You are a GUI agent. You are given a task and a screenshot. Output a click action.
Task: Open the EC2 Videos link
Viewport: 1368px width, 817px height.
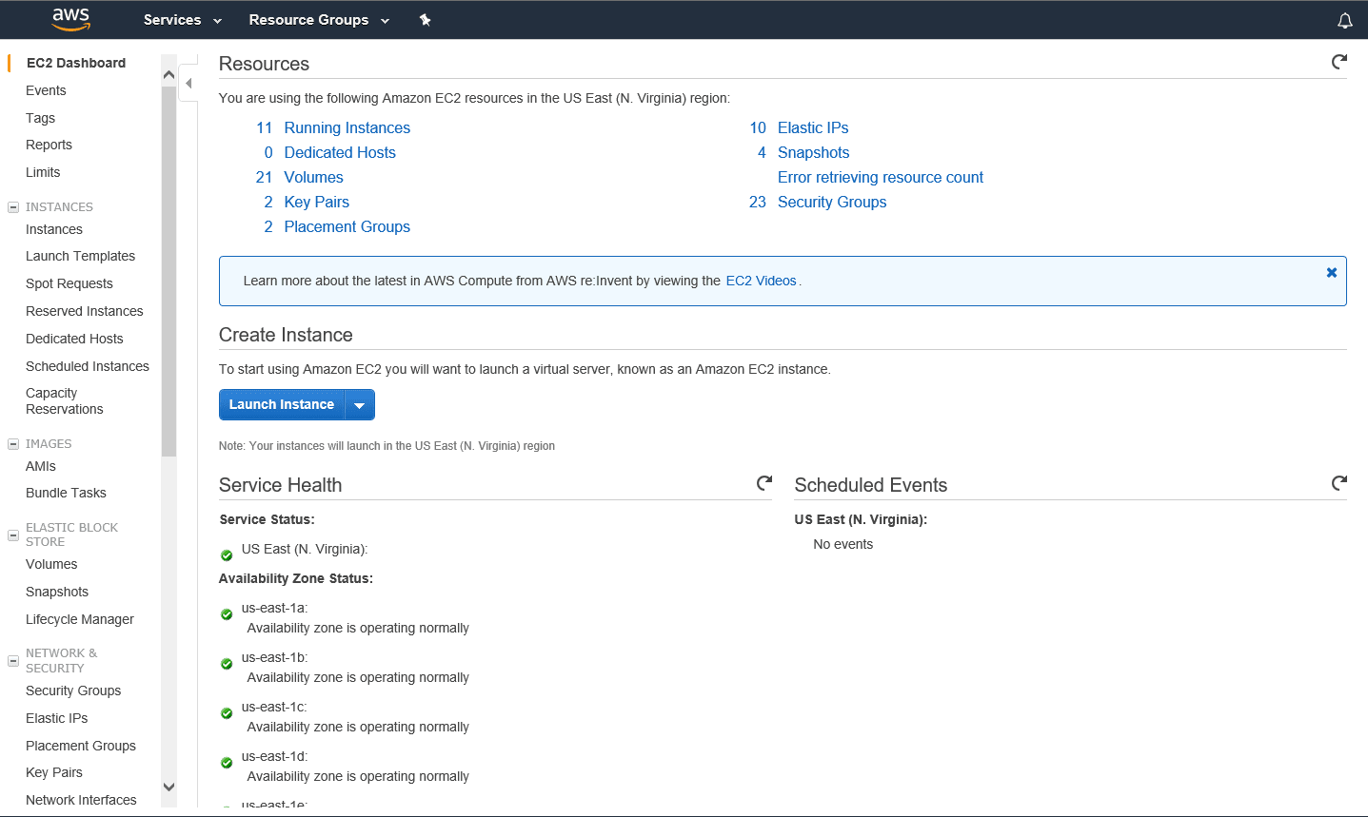click(761, 280)
